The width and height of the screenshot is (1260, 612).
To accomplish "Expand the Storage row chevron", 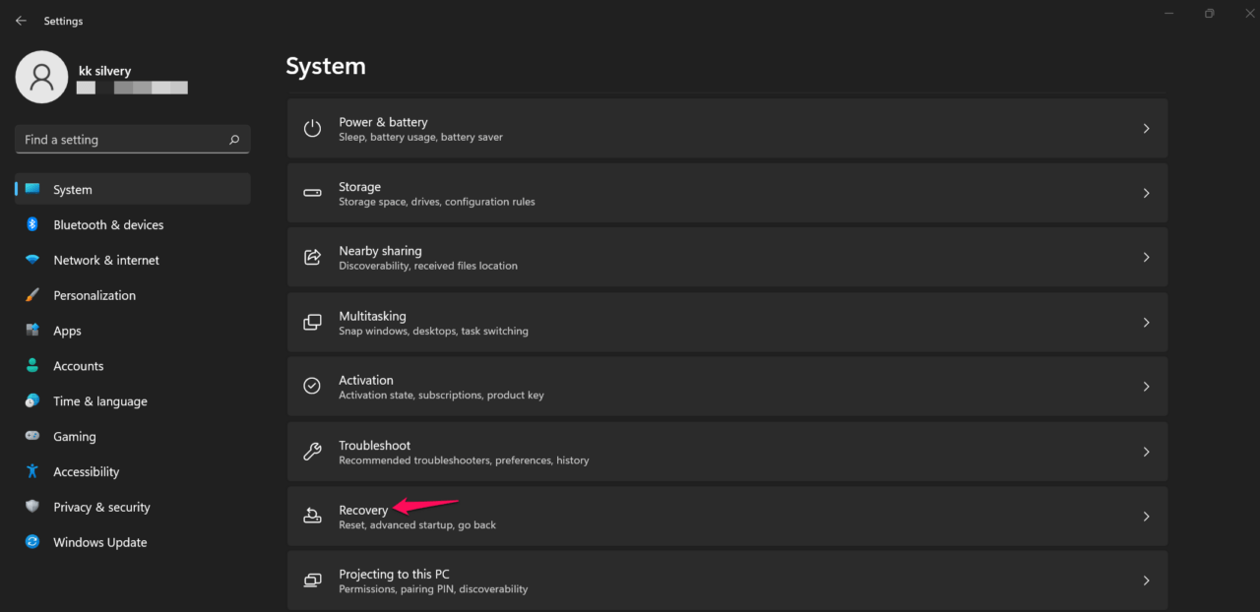I will coord(1146,193).
